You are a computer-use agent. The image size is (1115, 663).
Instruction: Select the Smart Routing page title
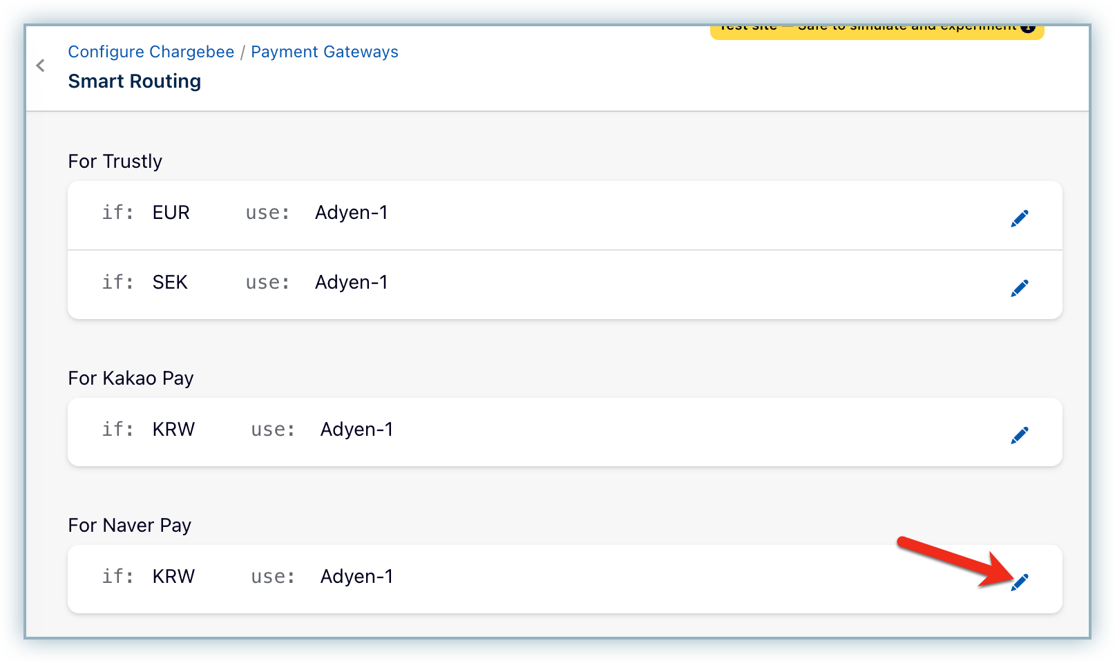click(x=135, y=81)
